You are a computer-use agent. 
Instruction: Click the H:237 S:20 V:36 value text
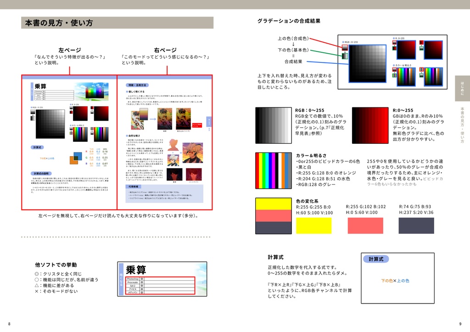pyautogui.click(x=416, y=212)
